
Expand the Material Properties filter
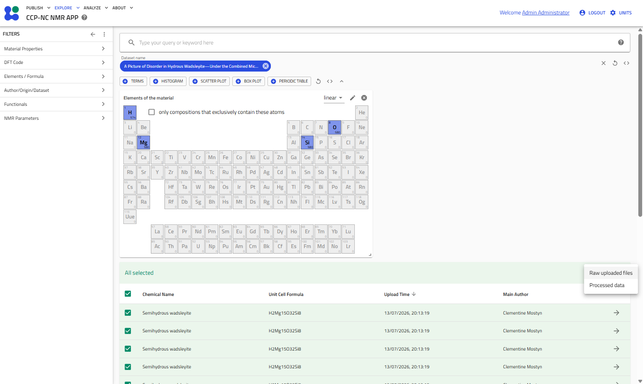[56, 49]
